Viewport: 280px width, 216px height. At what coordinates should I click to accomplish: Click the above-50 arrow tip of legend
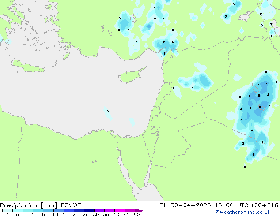click(140, 210)
